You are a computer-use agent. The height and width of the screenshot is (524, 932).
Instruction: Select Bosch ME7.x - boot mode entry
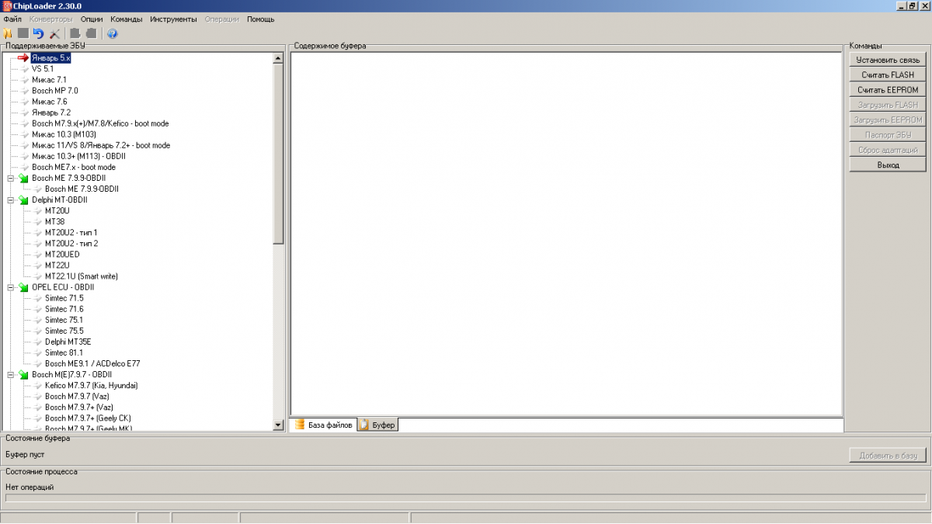74,167
